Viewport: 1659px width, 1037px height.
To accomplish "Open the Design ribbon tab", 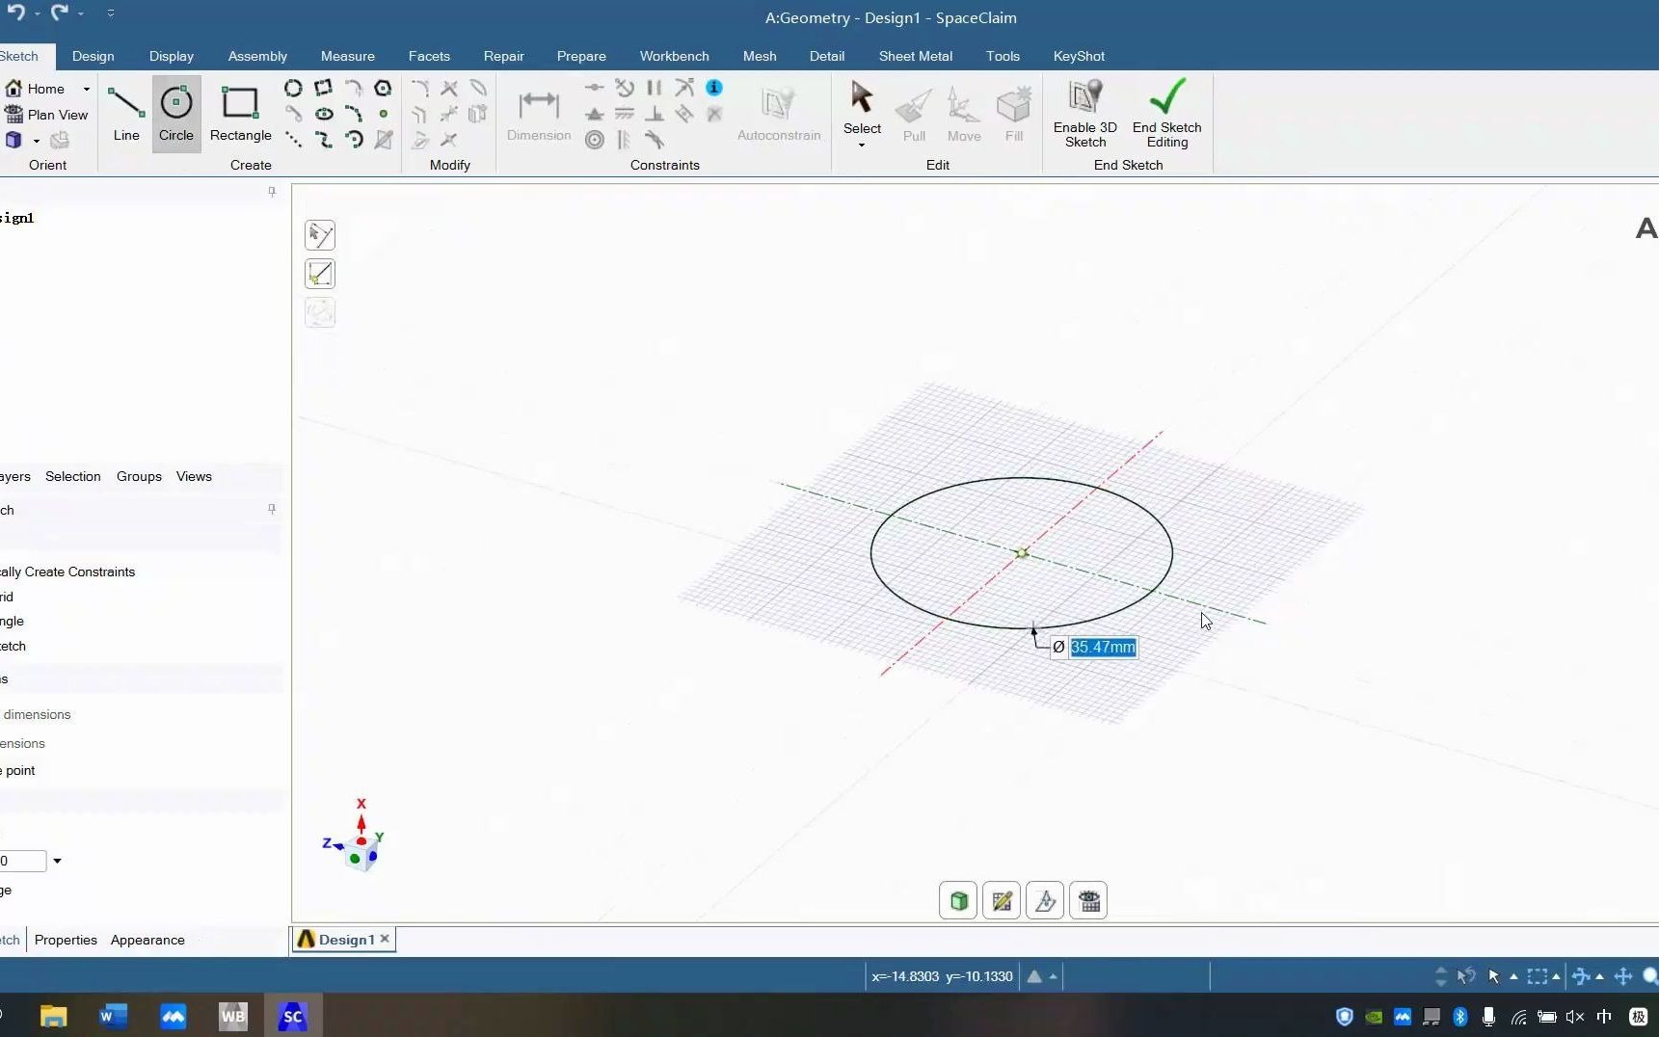I will pos(94,56).
